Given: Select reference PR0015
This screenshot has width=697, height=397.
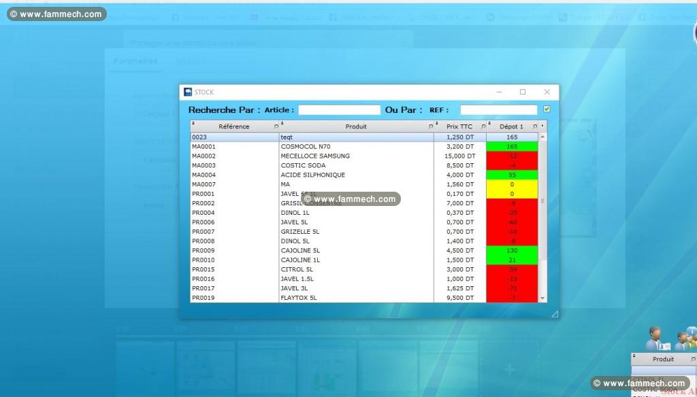Looking at the screenshot, I should [x=203, y=270].
